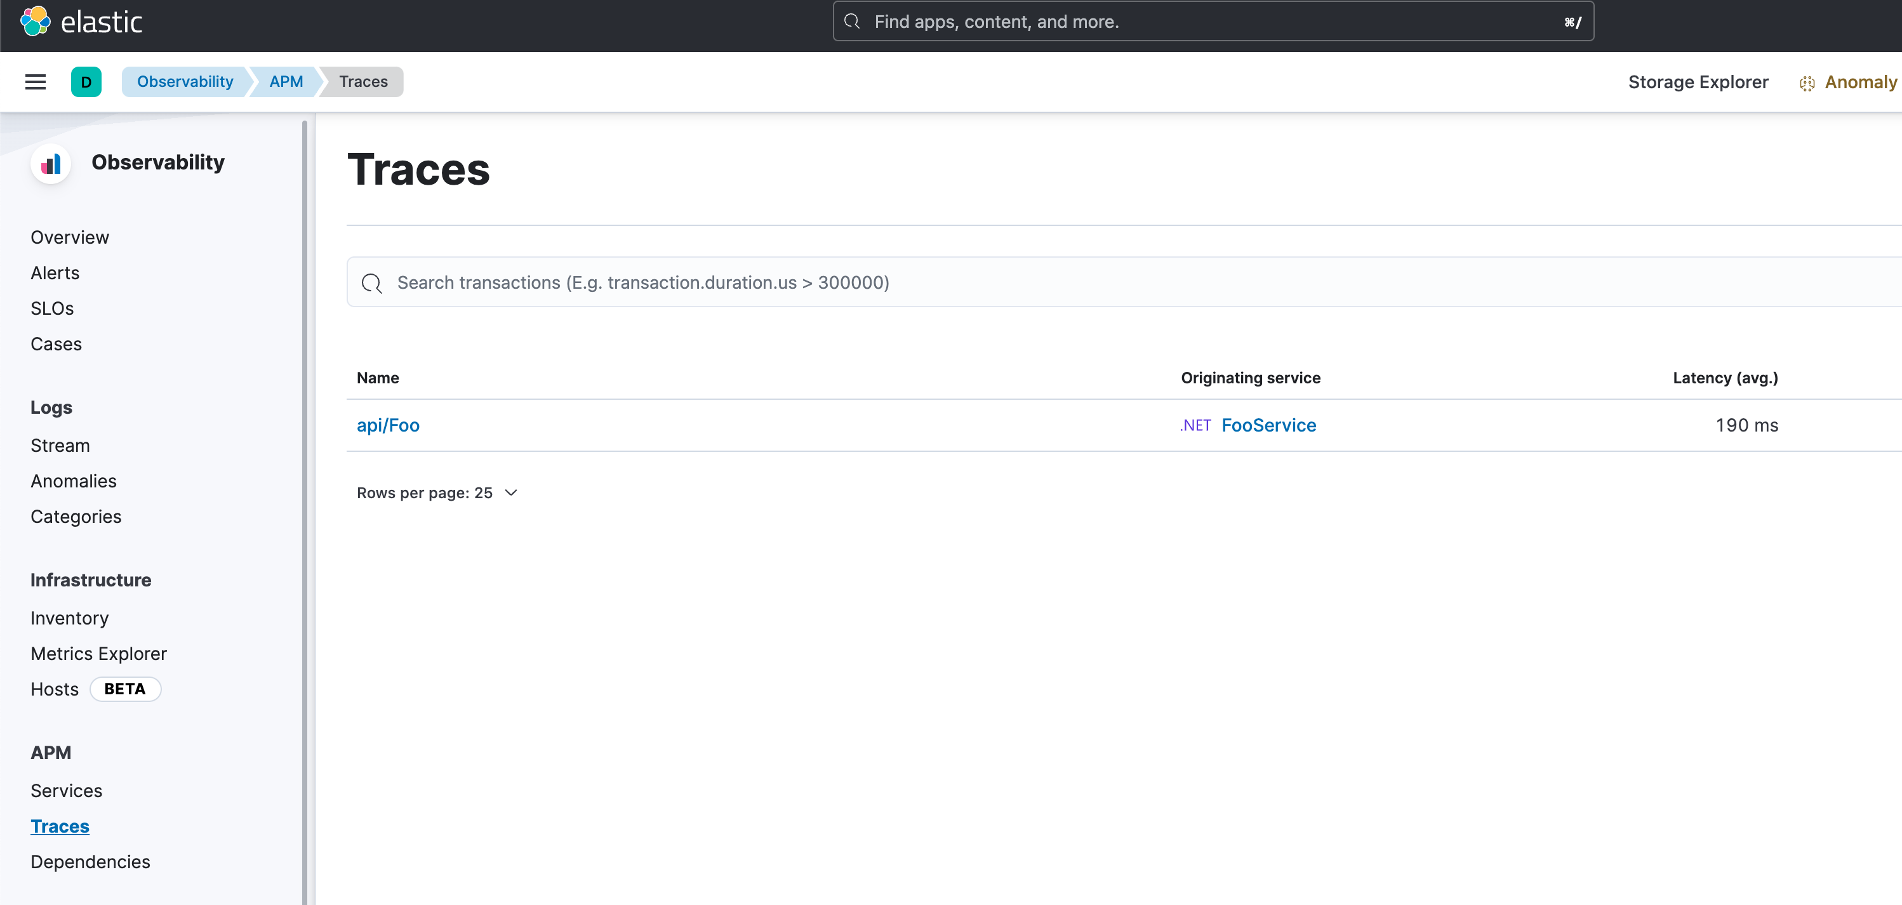Open the space selector D avatar
This screenshot has width=1902, height=905.
86,82
